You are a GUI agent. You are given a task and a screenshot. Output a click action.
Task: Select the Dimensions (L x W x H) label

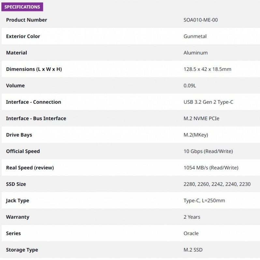34,69
